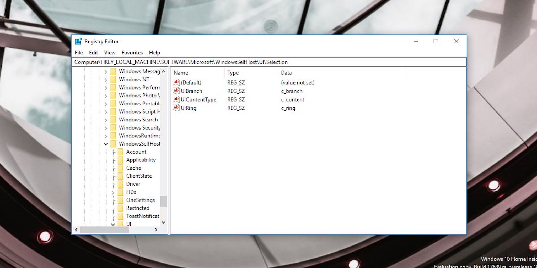Expand the Windows Photo key
Image resolution: width=537 pixels, height=268 pixels.
click(x=106, y=96)
